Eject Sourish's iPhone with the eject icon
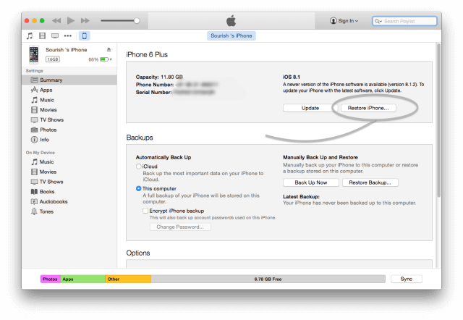The width and height of the screenshot is (463, 320). point(109,50)
